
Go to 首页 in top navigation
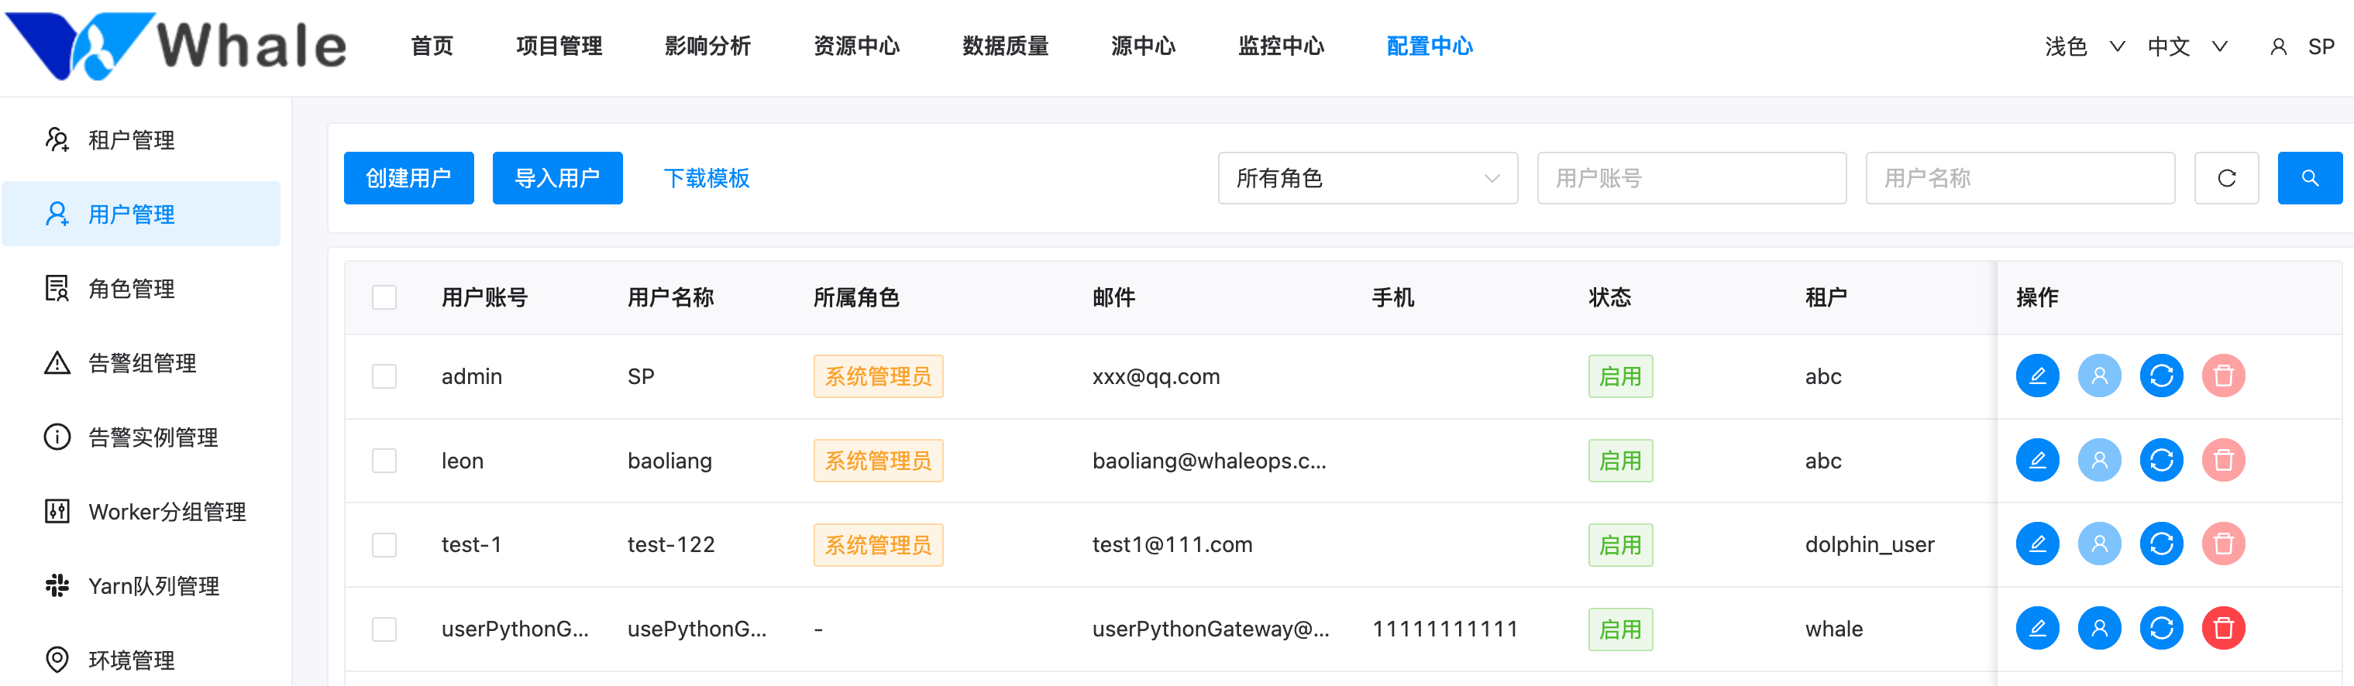click(432, 46)
